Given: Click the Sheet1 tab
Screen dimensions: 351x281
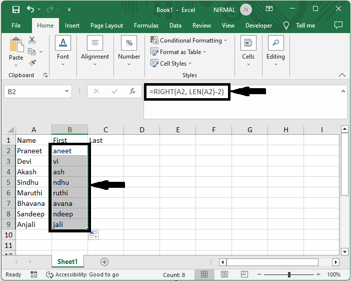Looking at the screenshot, I should (67, 261).
